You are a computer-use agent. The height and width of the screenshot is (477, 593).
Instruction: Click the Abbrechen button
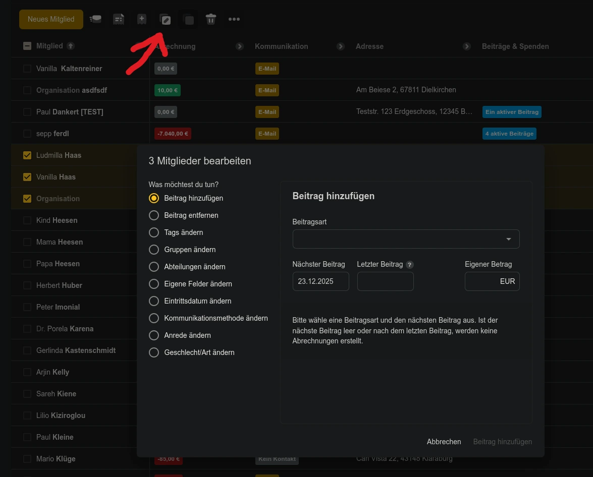coord(444,442)
